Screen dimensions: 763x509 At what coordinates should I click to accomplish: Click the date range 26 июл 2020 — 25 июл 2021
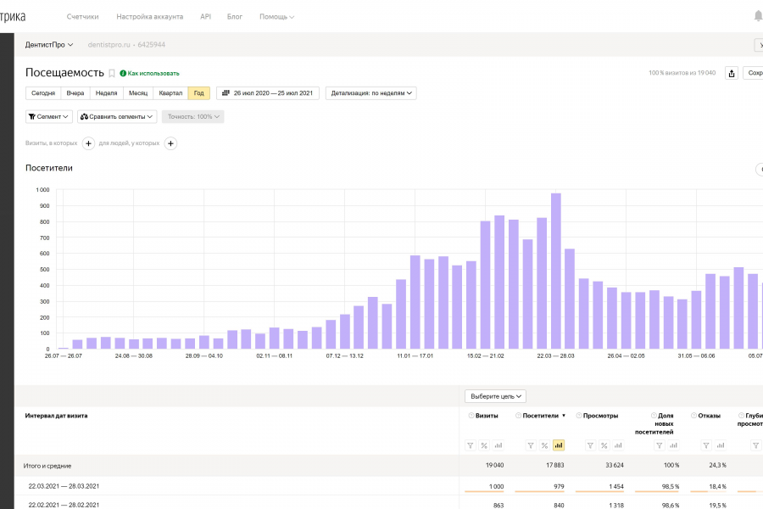pos(267,93)
